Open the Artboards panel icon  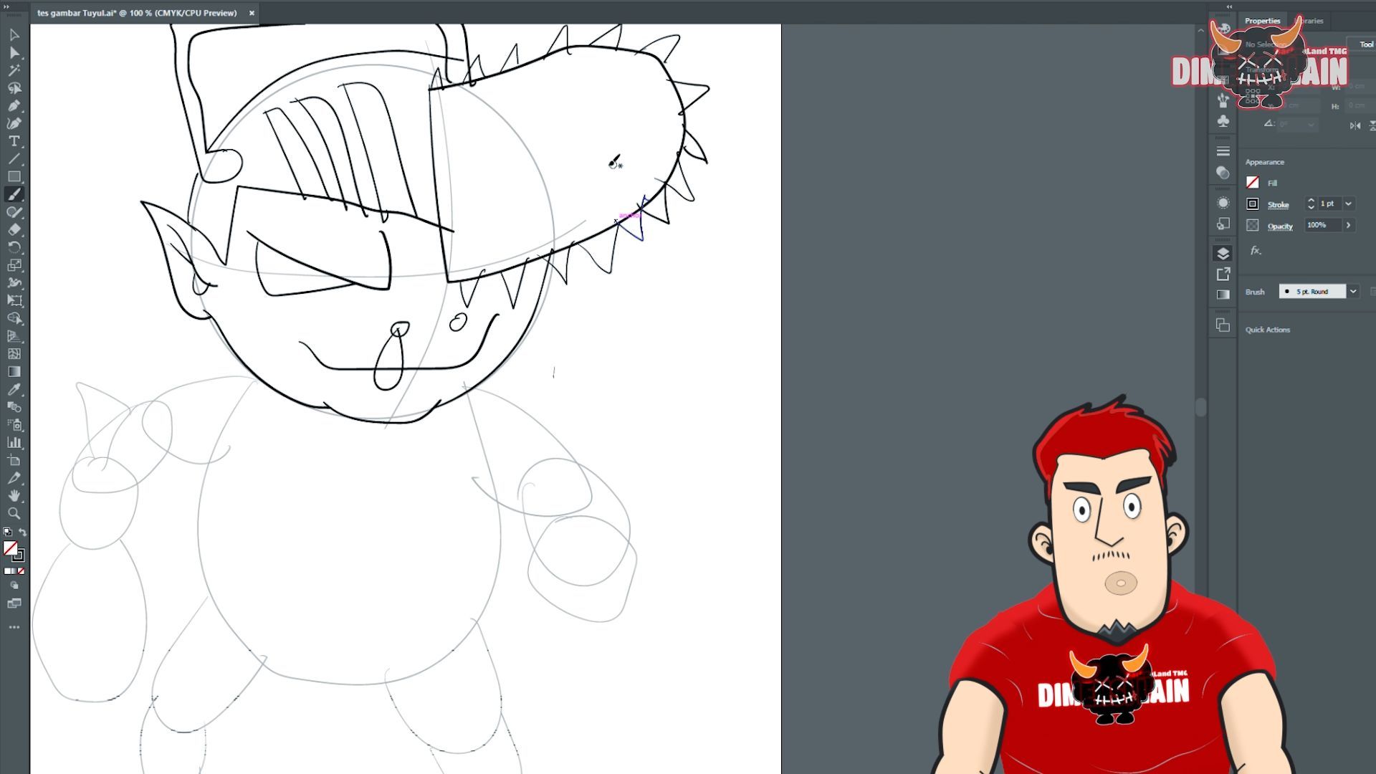tap(1223, 325)
